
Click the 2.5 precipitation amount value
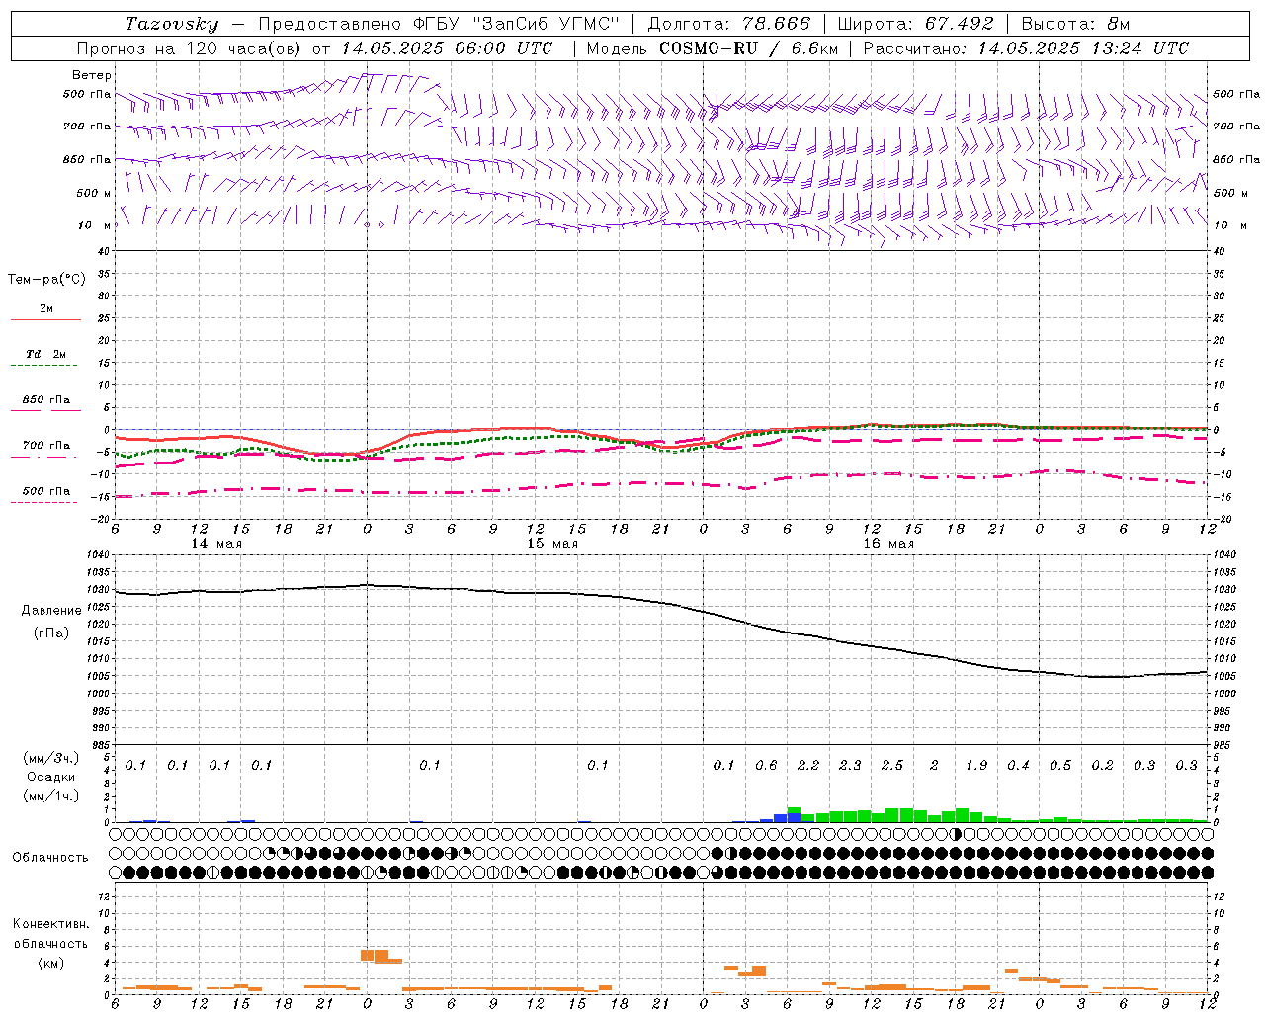tap(892, 766)
